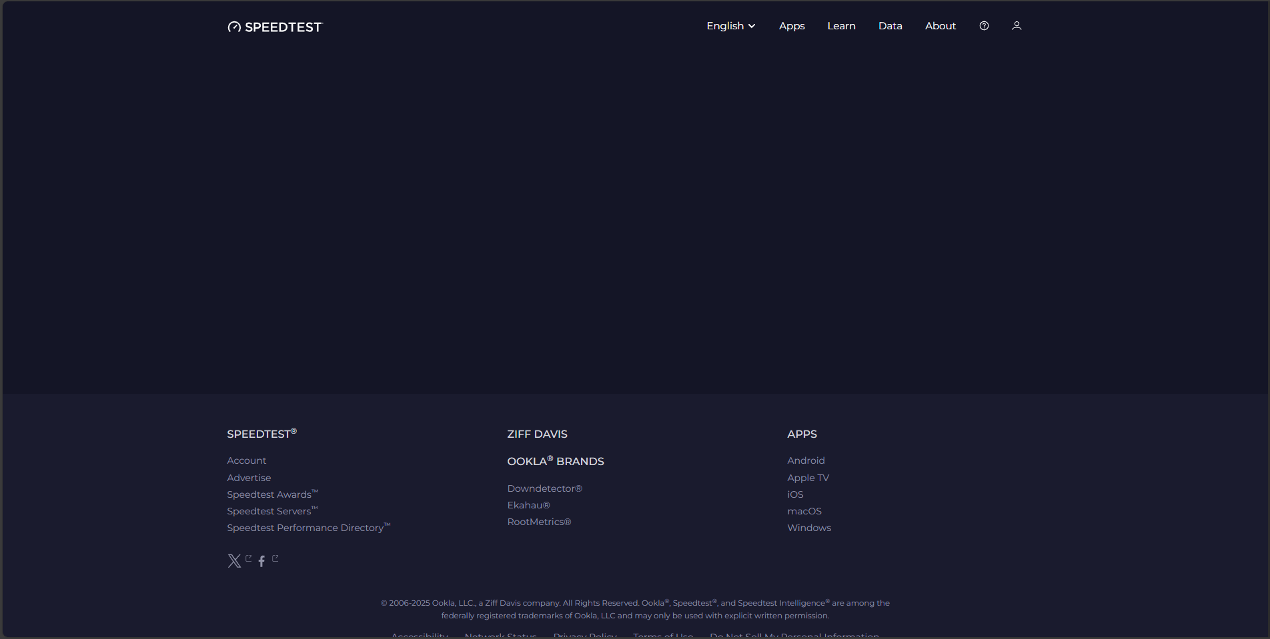Go to the Account footer link

(246, 460)
